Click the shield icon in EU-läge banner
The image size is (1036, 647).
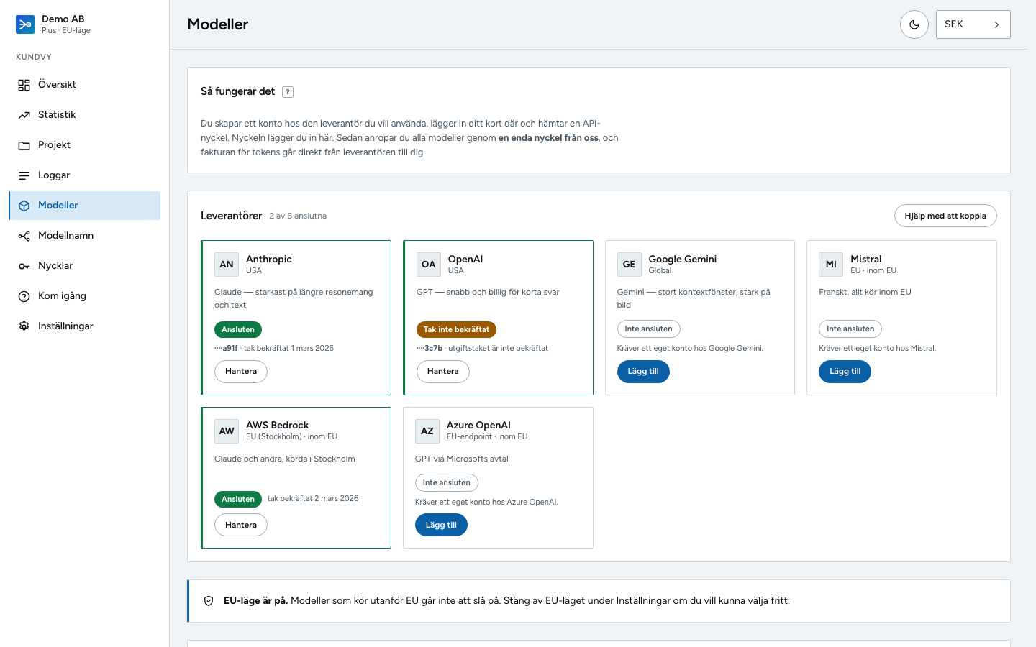coord(209,601)
